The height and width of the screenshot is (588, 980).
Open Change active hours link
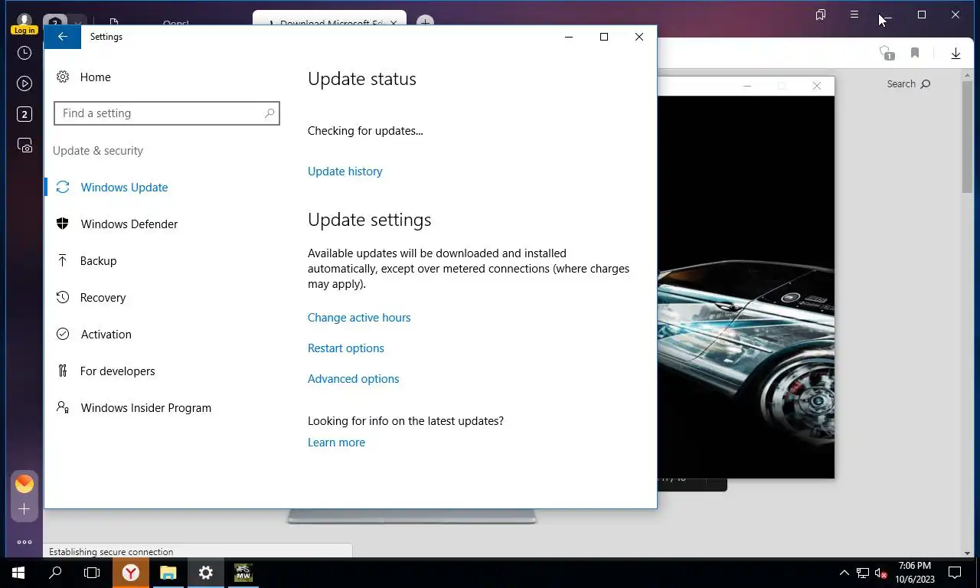coord(359,318)
